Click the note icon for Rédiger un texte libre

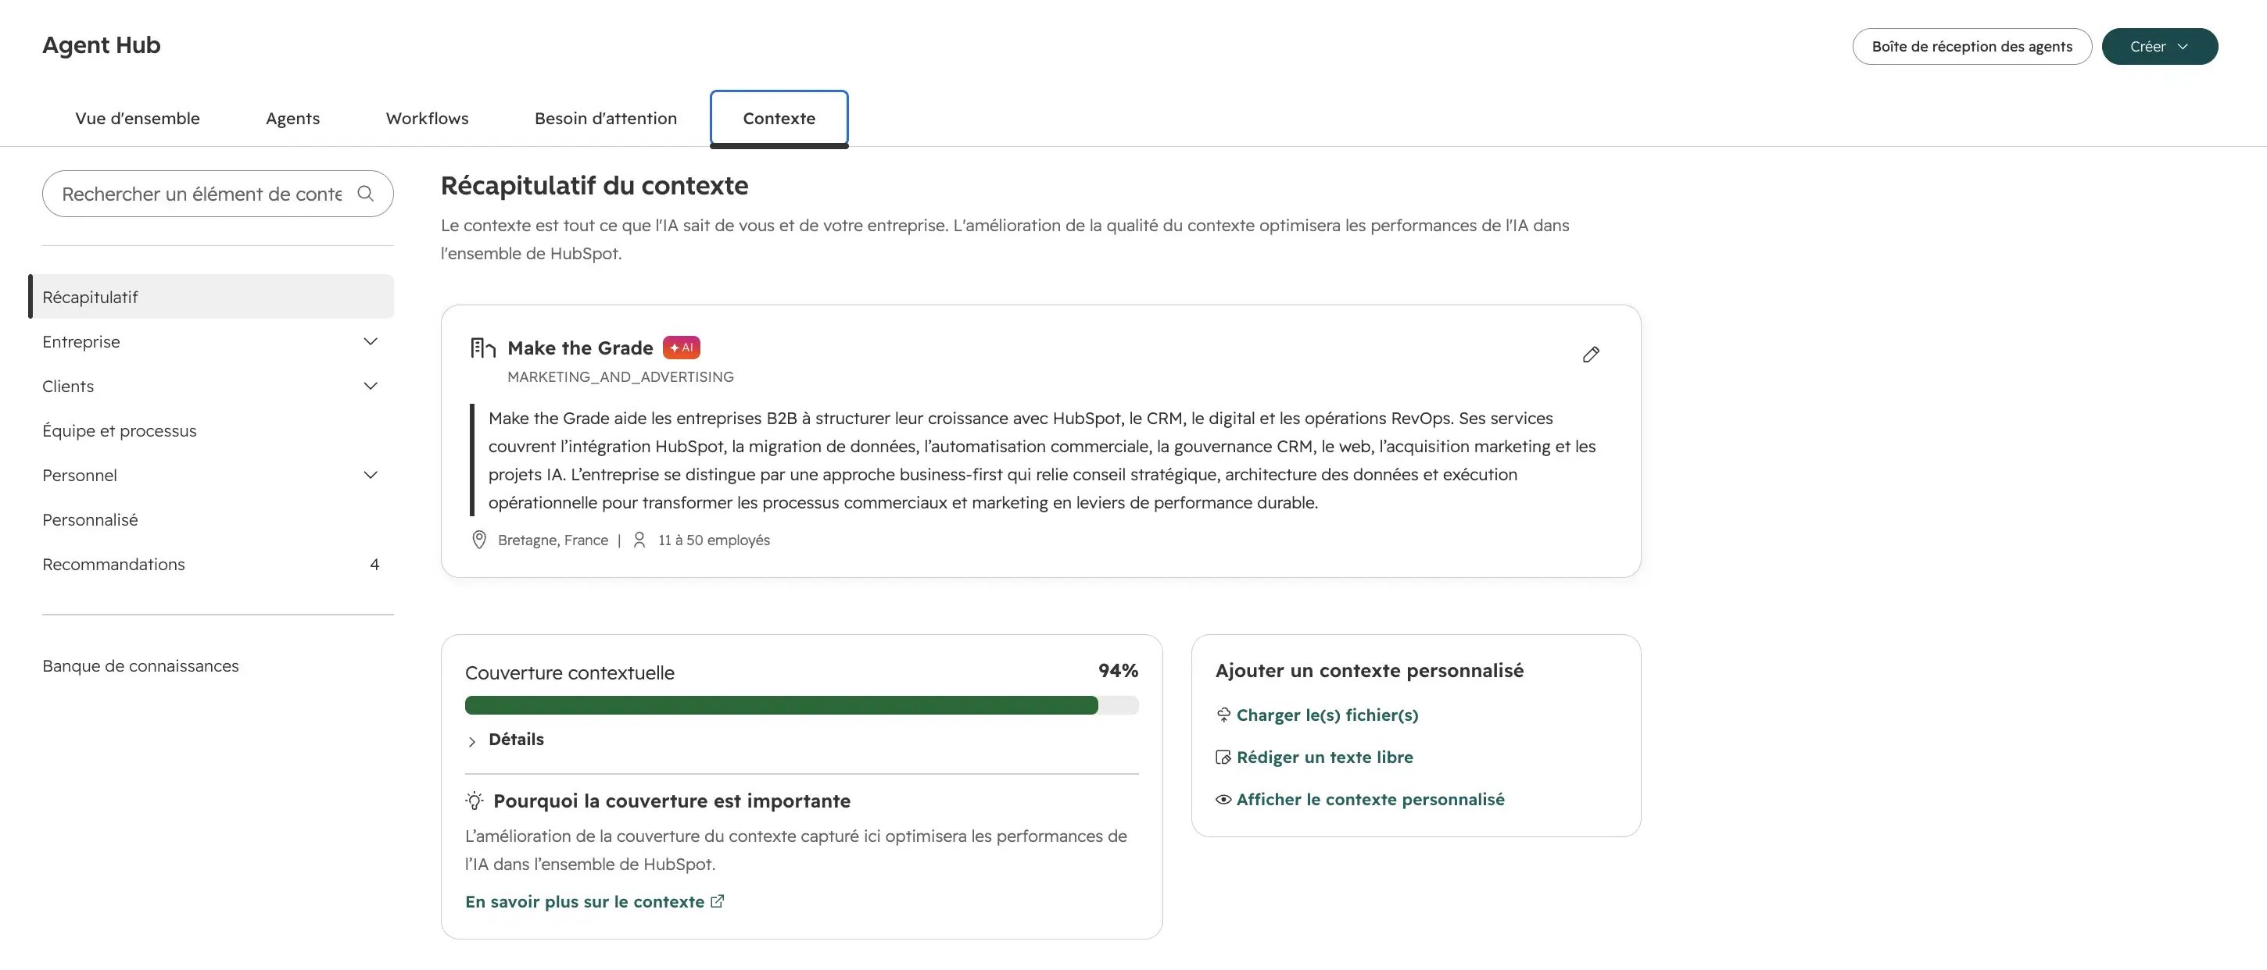(1223, 758)
